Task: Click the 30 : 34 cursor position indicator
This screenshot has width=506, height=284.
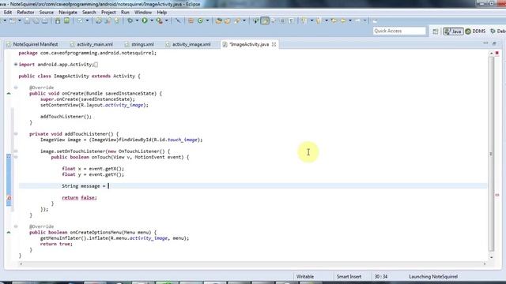Action: (381, 277)
